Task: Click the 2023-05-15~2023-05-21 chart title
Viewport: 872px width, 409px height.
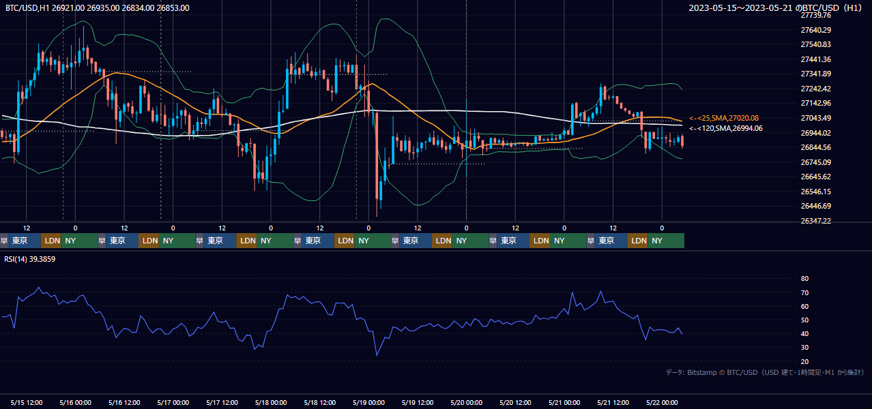Action: [776, 7]
